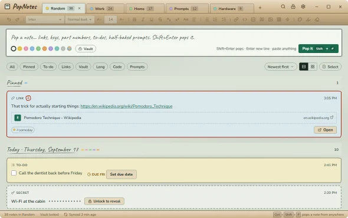Apply subscript formatting
Viewport: 348px width, 218px height.
[169, 19]
